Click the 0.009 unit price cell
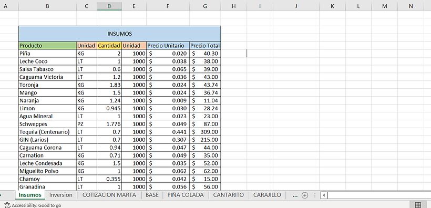The height and width of the screenshot is (208, 431). tap(168, 100)
